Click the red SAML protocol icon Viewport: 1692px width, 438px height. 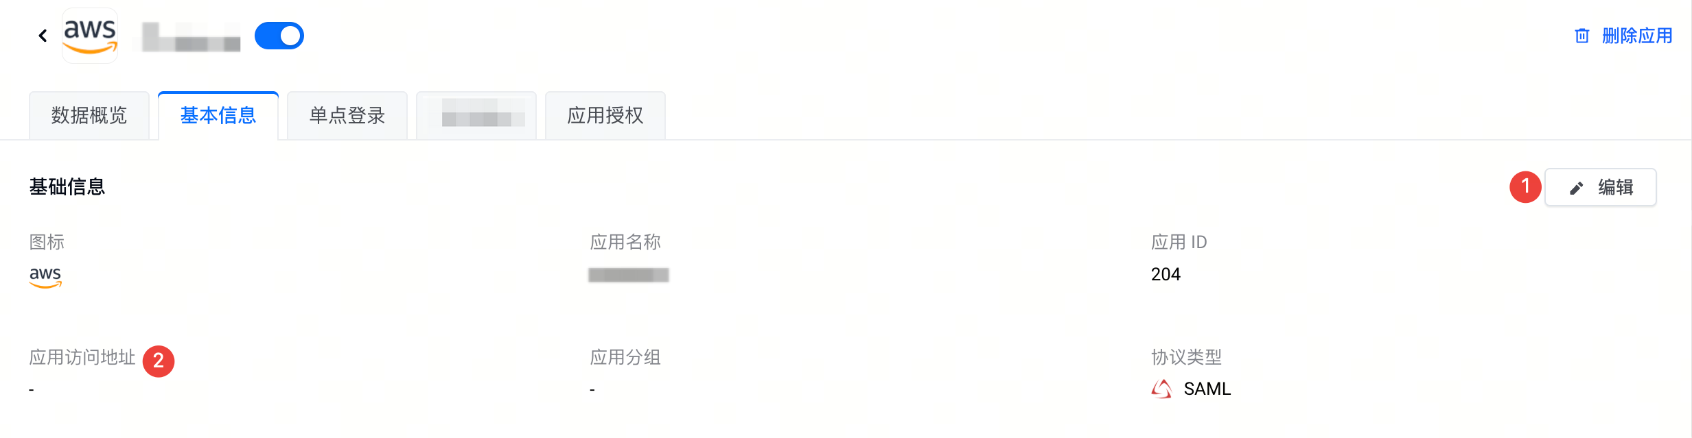click(x=1161, y=389)
